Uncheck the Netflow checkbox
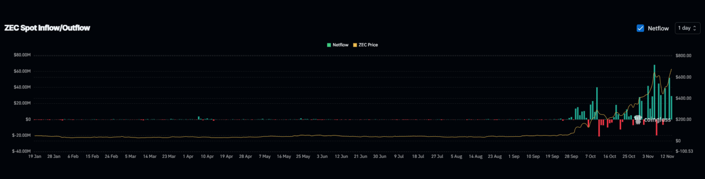Image resolution: width=705 pixels, height=179 pixels. 640,28
